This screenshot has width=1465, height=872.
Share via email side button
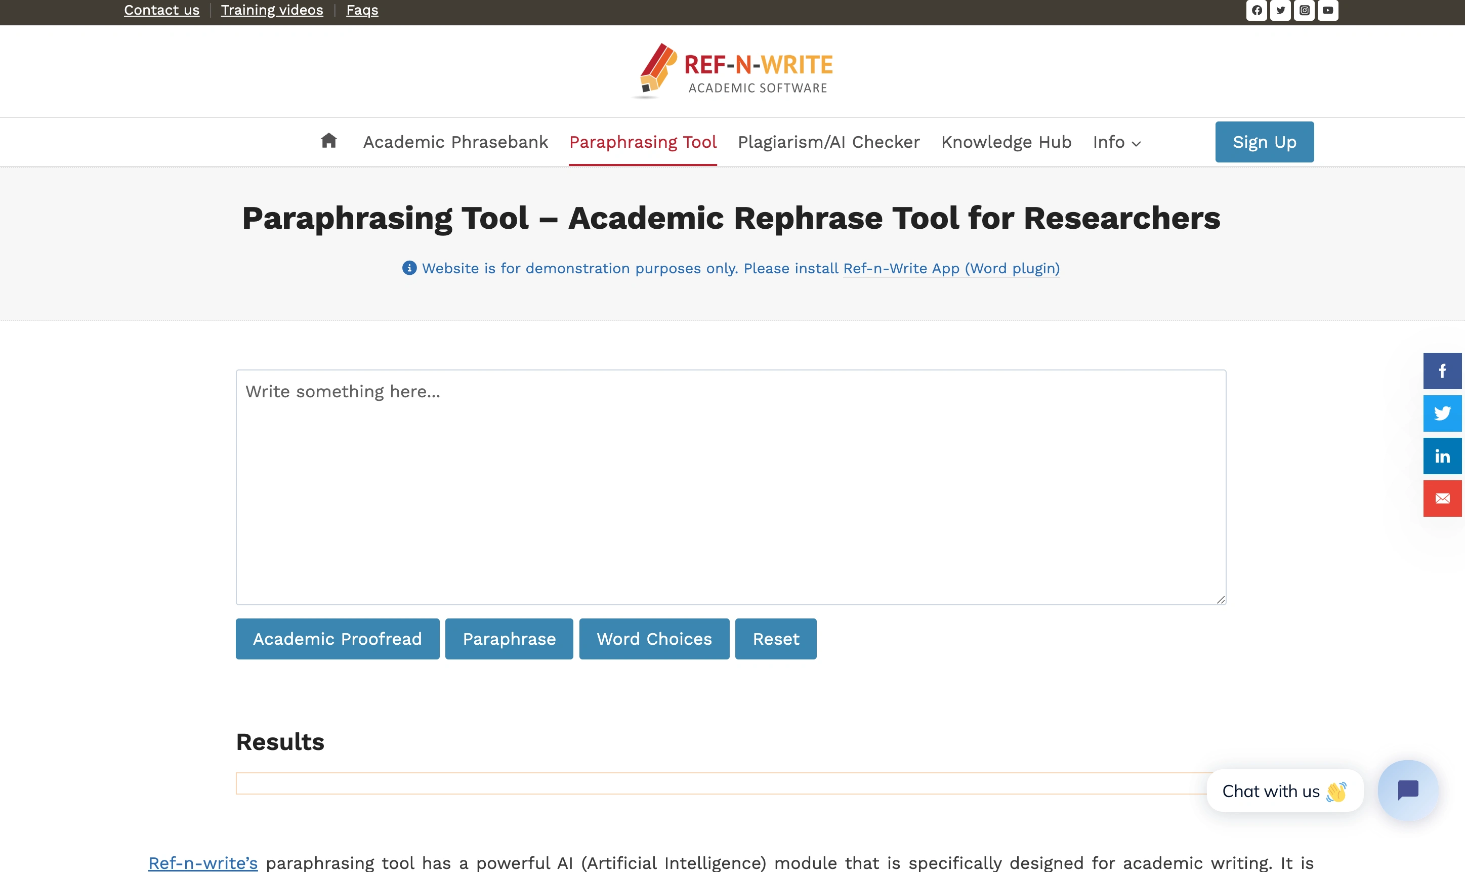click(x=1442, y=499)
